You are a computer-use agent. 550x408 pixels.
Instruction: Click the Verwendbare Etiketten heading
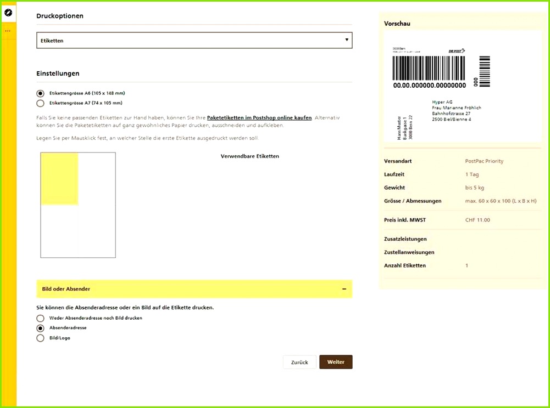tap(250, 156)
